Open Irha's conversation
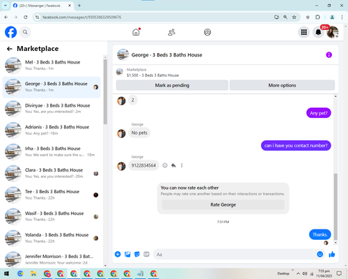Viewport: 348px width, 279px height. tap(52, 151)
